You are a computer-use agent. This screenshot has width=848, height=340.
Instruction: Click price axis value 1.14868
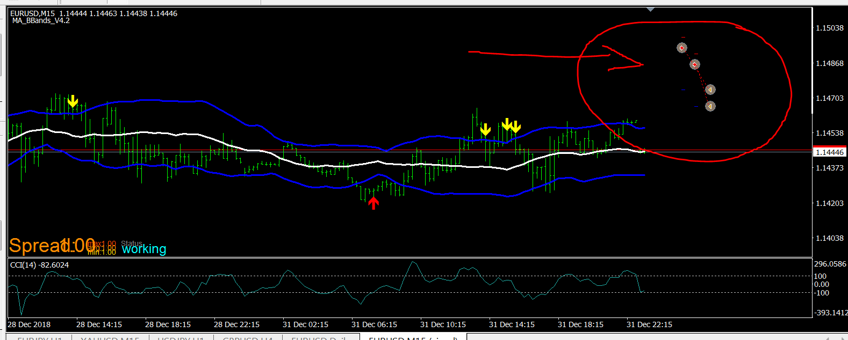coord(830,63)
